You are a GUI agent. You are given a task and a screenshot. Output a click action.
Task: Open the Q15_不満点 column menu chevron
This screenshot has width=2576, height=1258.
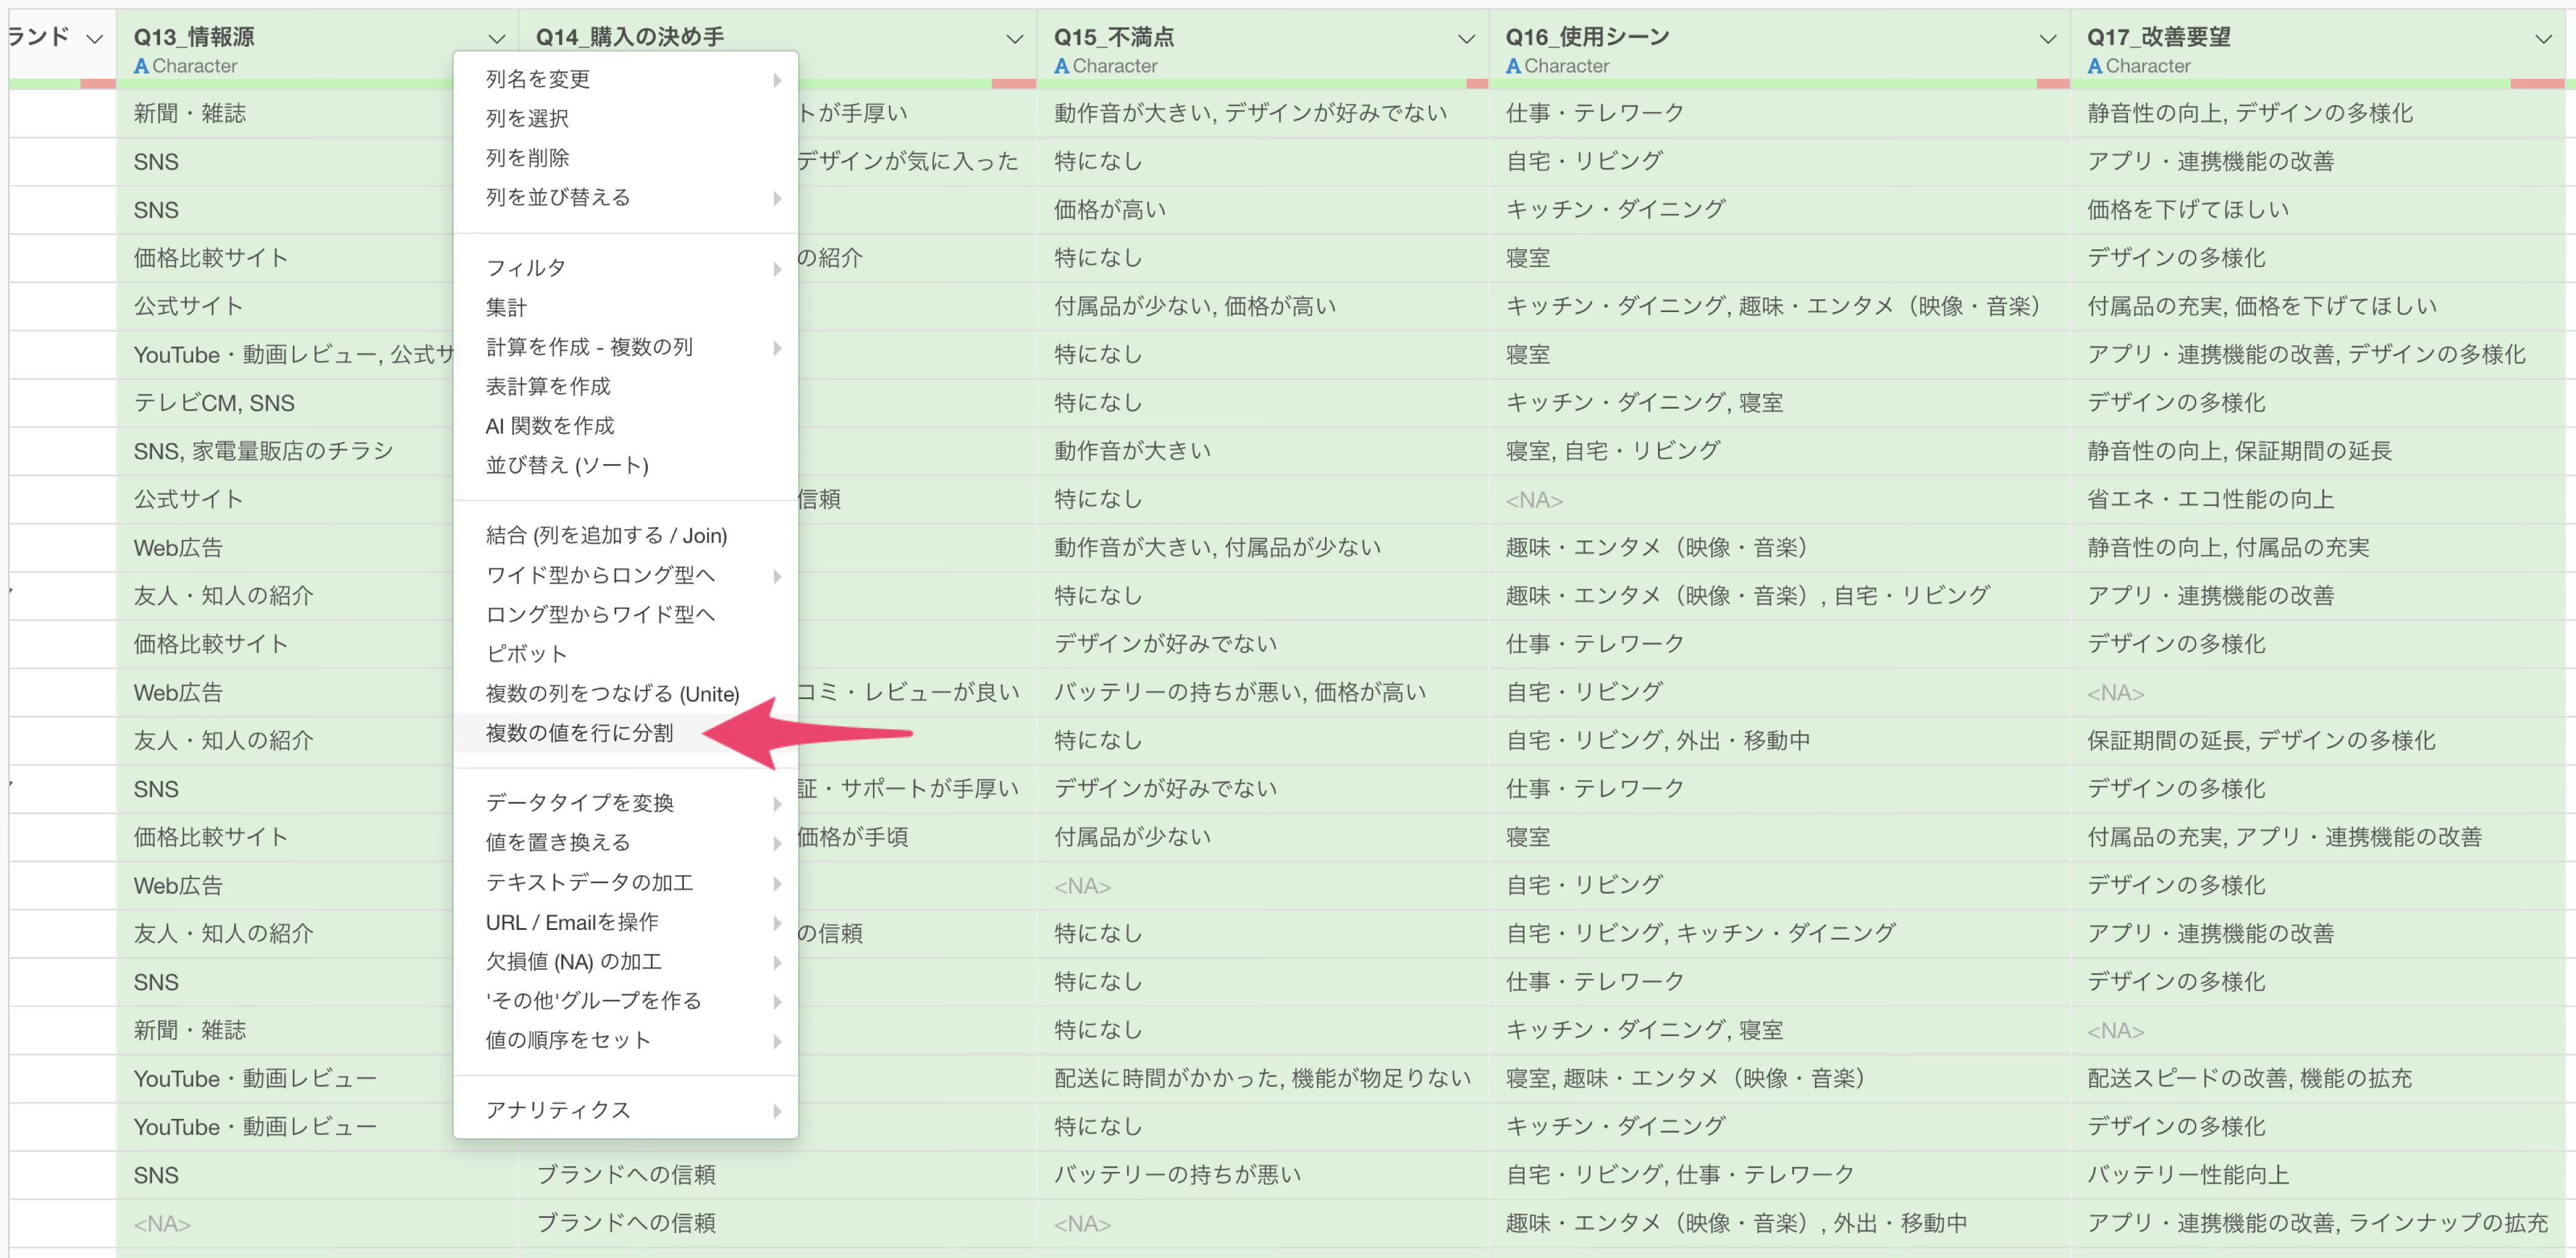(x=1466, y=38)
